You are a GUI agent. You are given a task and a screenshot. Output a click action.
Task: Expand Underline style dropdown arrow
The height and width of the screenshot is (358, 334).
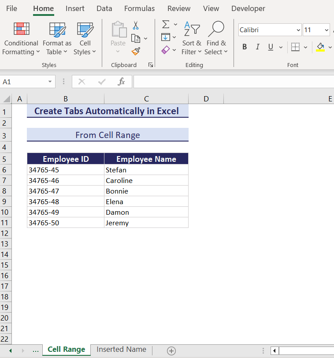tap(281, 47)
